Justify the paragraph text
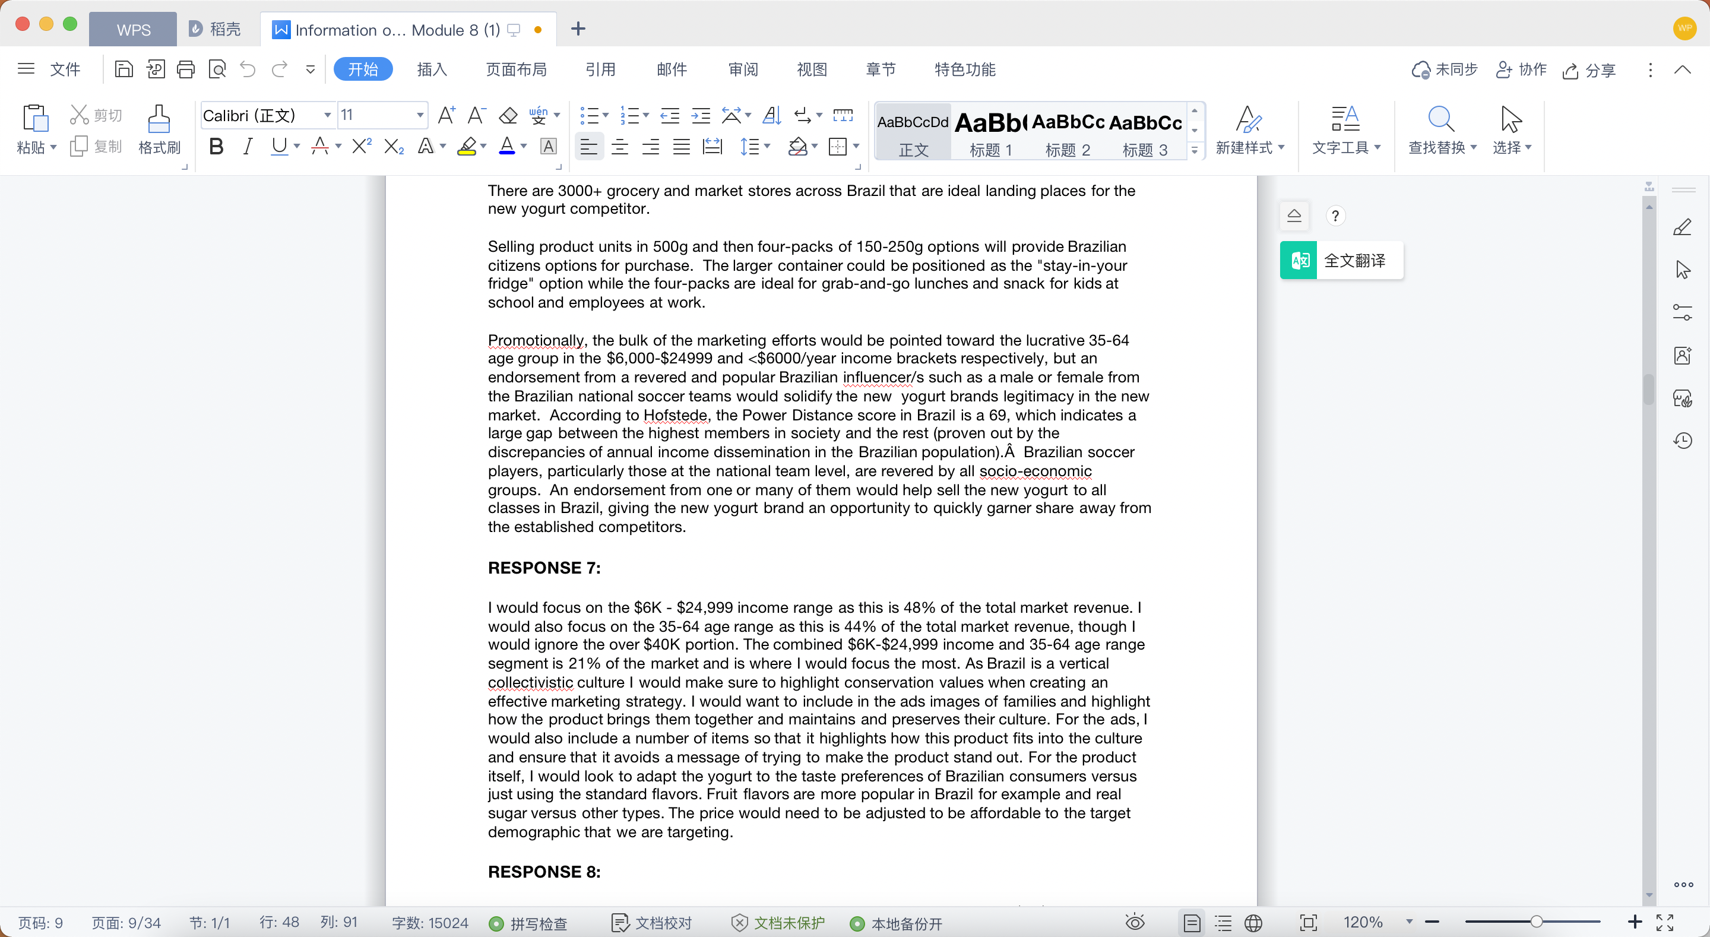Screen dimensions: 1710x937 [x=681, y=146]
